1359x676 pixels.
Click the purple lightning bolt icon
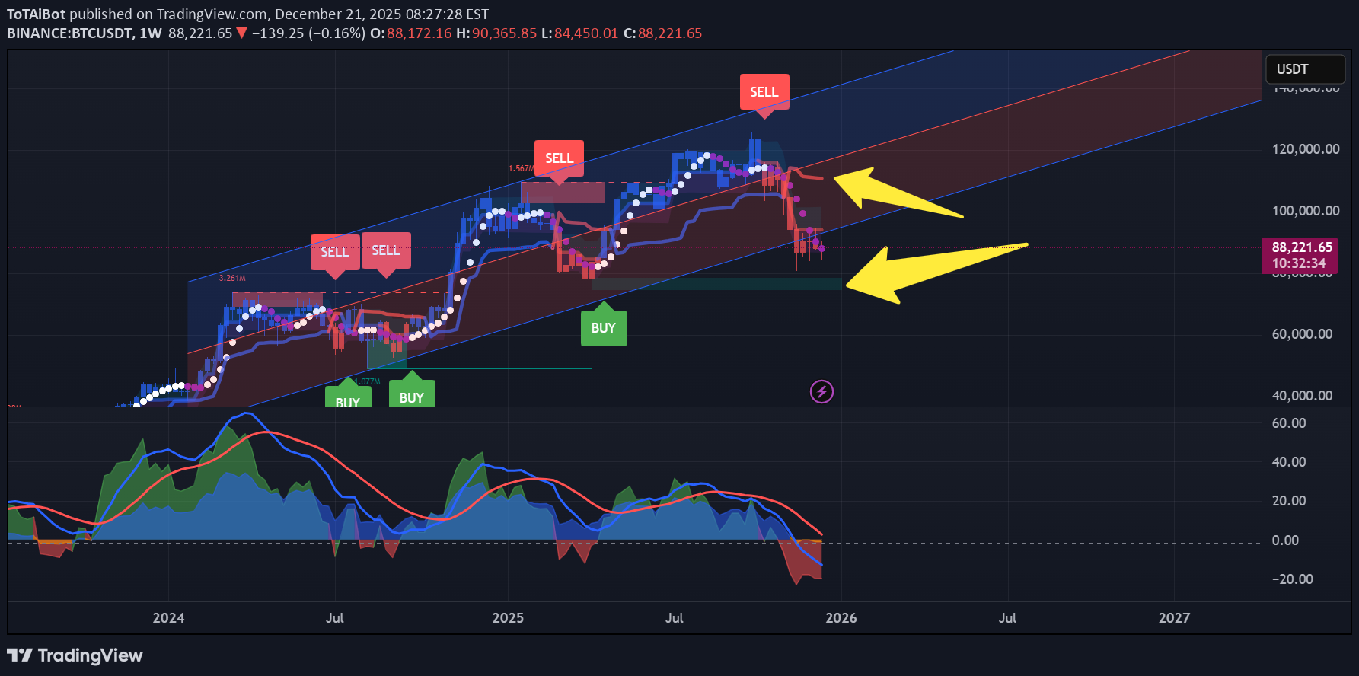click(821, 392)
